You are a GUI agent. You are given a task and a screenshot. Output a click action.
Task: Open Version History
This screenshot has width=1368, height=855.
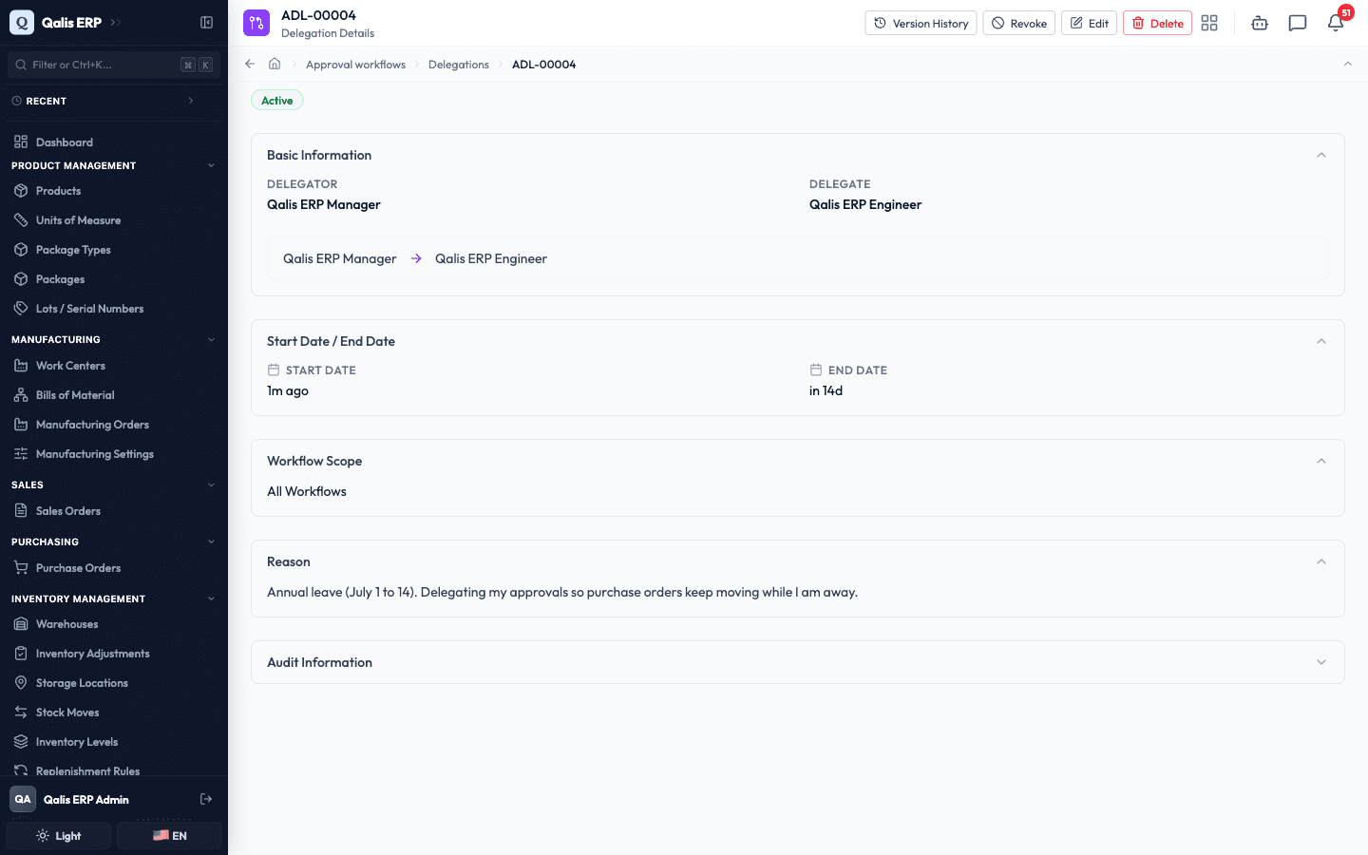(x=921, y=23)
